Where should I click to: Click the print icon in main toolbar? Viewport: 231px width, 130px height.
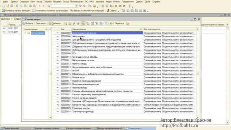point(30,6)
